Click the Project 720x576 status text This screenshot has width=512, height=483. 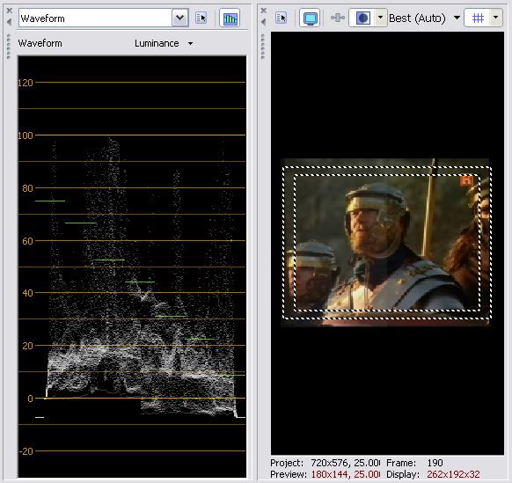(x=325, y=463)
